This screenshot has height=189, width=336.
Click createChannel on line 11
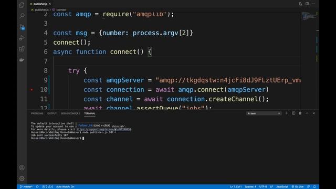point(233,99)
